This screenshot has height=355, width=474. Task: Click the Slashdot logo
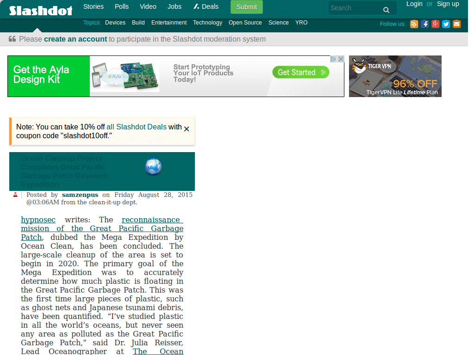click(x=40, y=9)
